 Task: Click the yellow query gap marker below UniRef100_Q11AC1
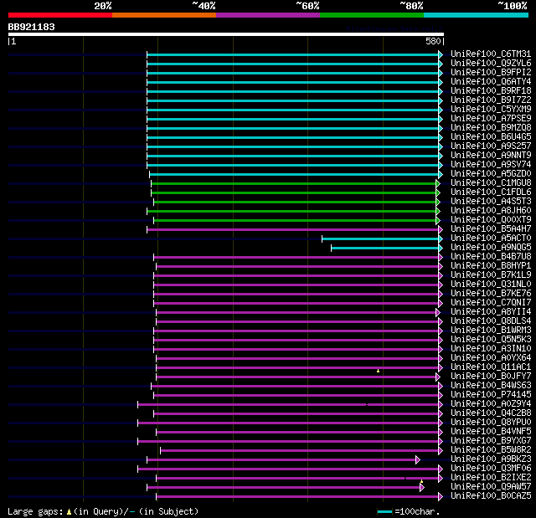click(x=378, y=371)
